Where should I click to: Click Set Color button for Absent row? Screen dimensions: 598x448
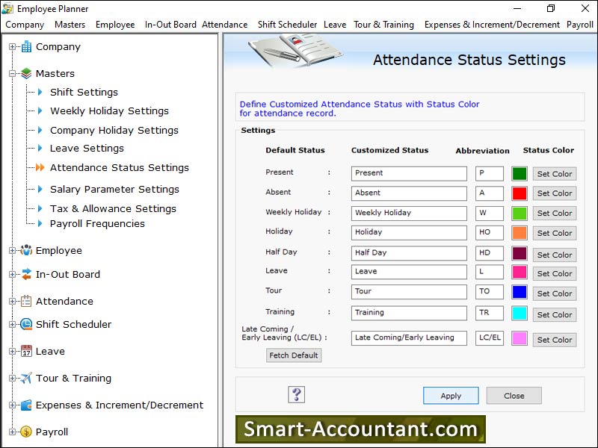(554, 193)
